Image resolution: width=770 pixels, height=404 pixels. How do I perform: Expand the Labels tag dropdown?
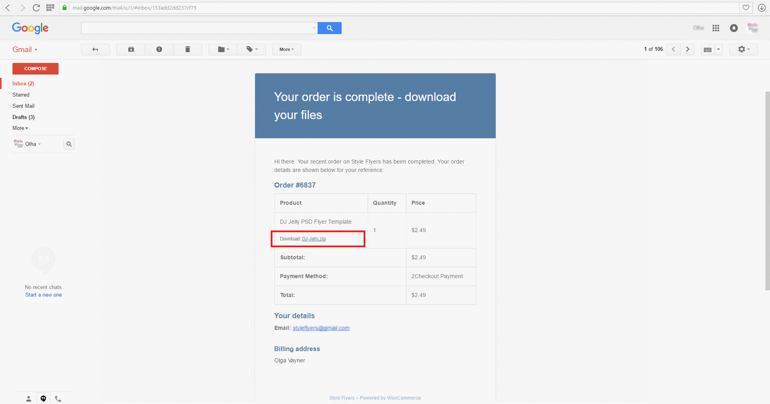pos(251,49)
